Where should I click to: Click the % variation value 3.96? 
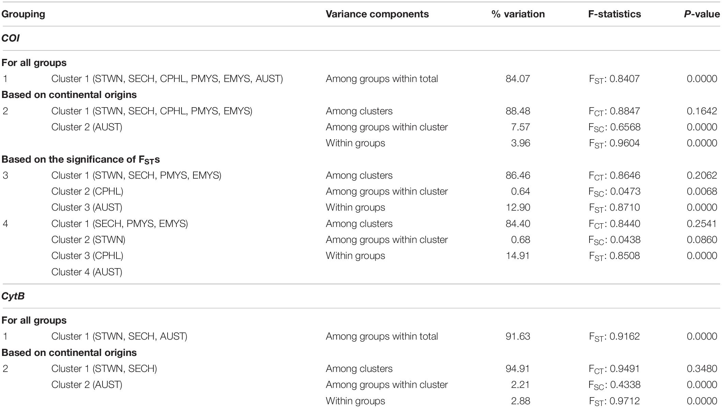click(520, 143)
